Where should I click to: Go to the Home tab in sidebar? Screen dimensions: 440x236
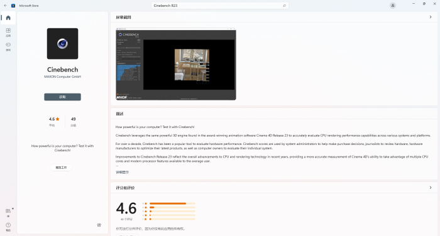coord(8,18)
